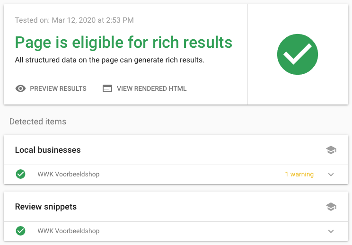Click the 'Detected items' label
The width and height of the screenshot is (352, 245).
pyautogui.click(x=38, y=122)
